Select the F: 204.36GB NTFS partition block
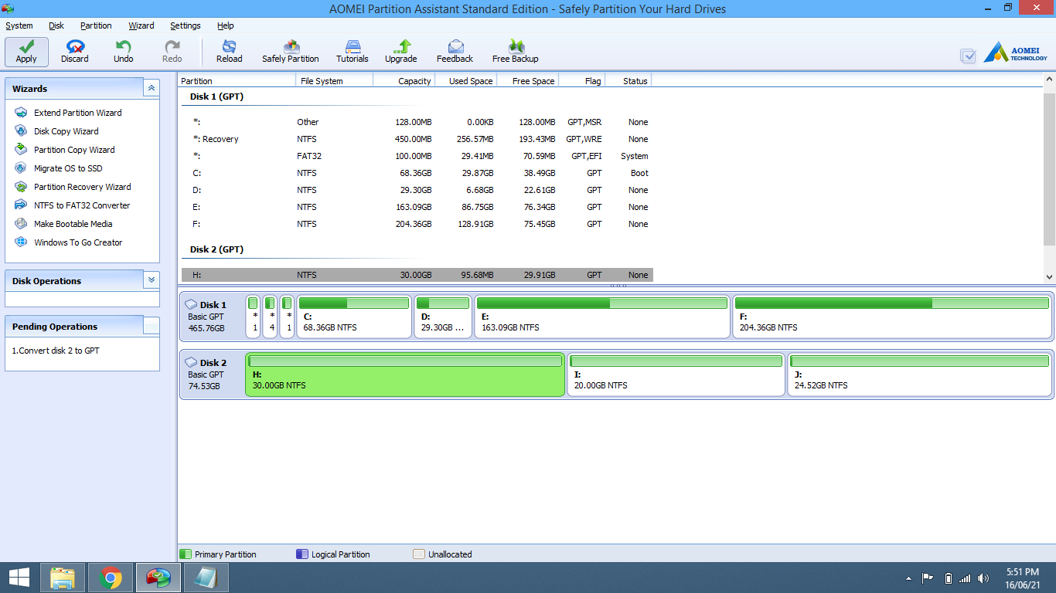The image size is (1056, 593). pos(892,317)
